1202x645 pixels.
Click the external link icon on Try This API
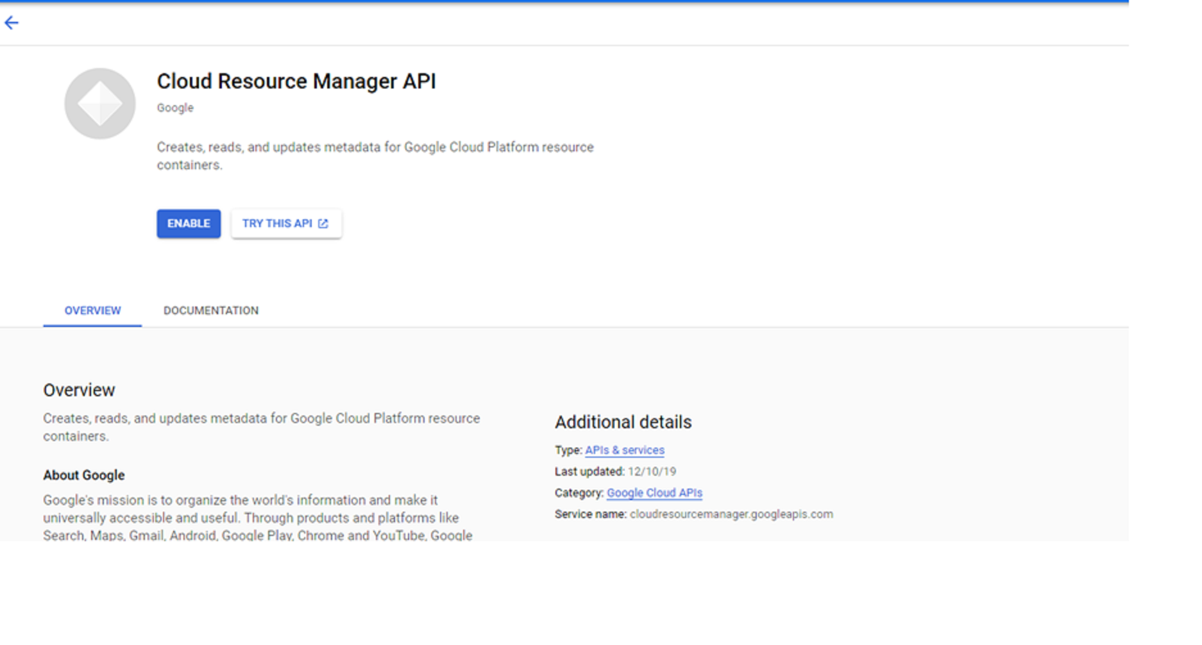coord(323,224)
